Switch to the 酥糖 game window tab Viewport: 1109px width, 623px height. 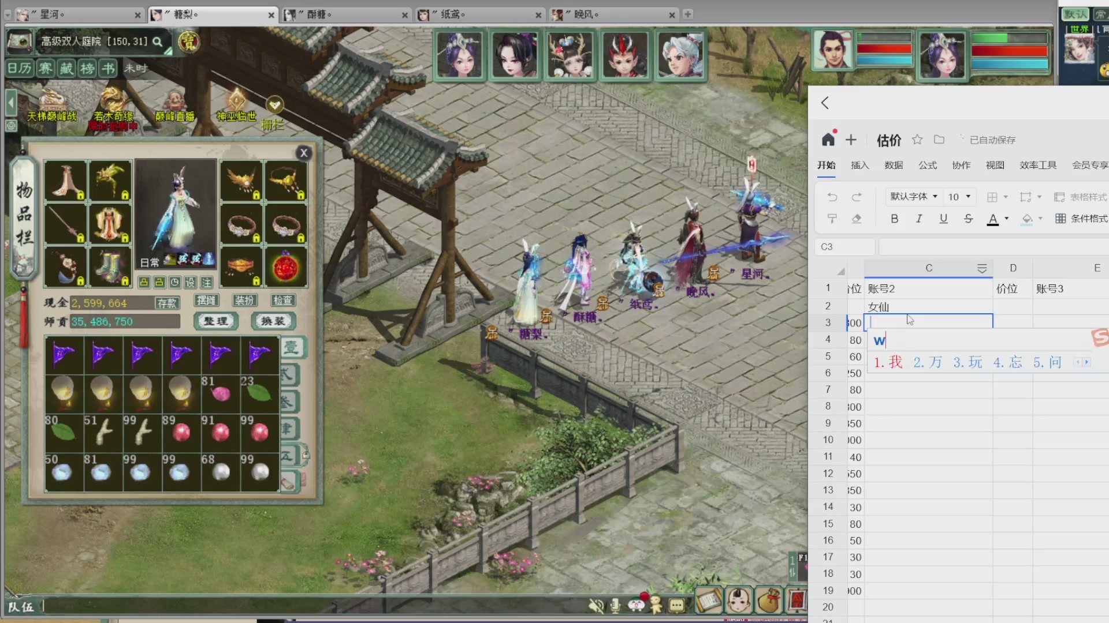coord(347,14)
